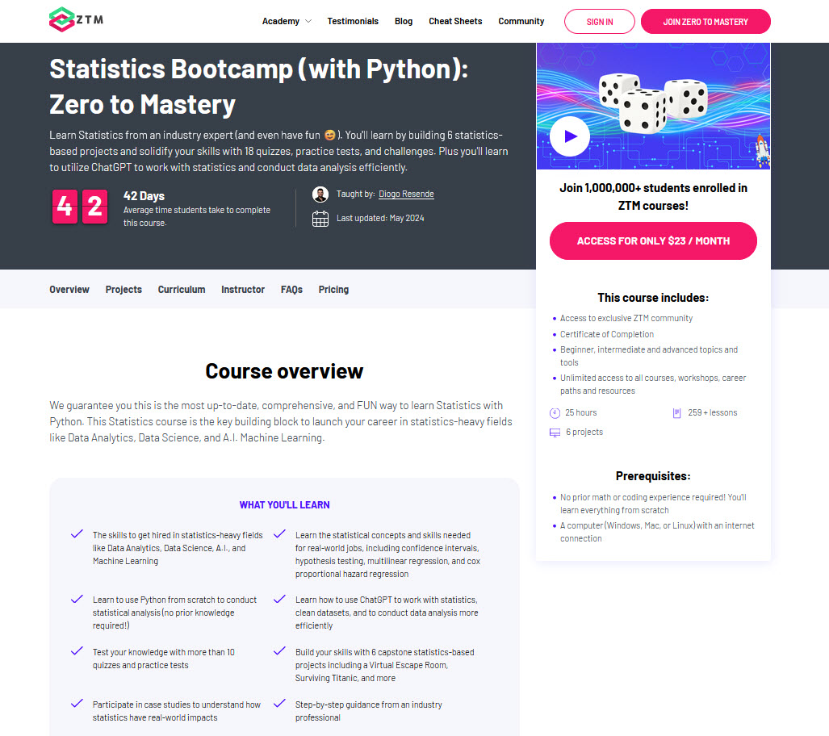Image resolution: width=829 pixels, height=736 pixels.
Task: Click the 'Course overview' heading
Action: 284,371
